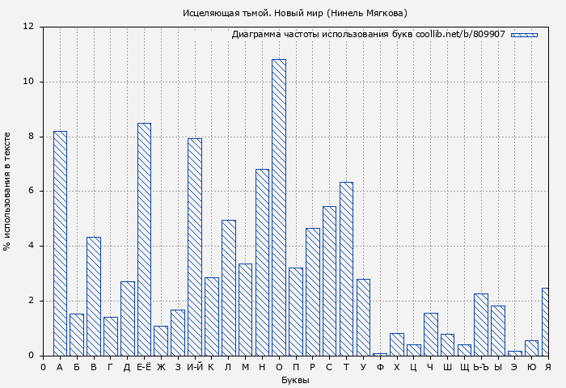The width and height of the screenshot is (566, 388).
Task: Select the bar for letter Р
Action: click(312, 291)
